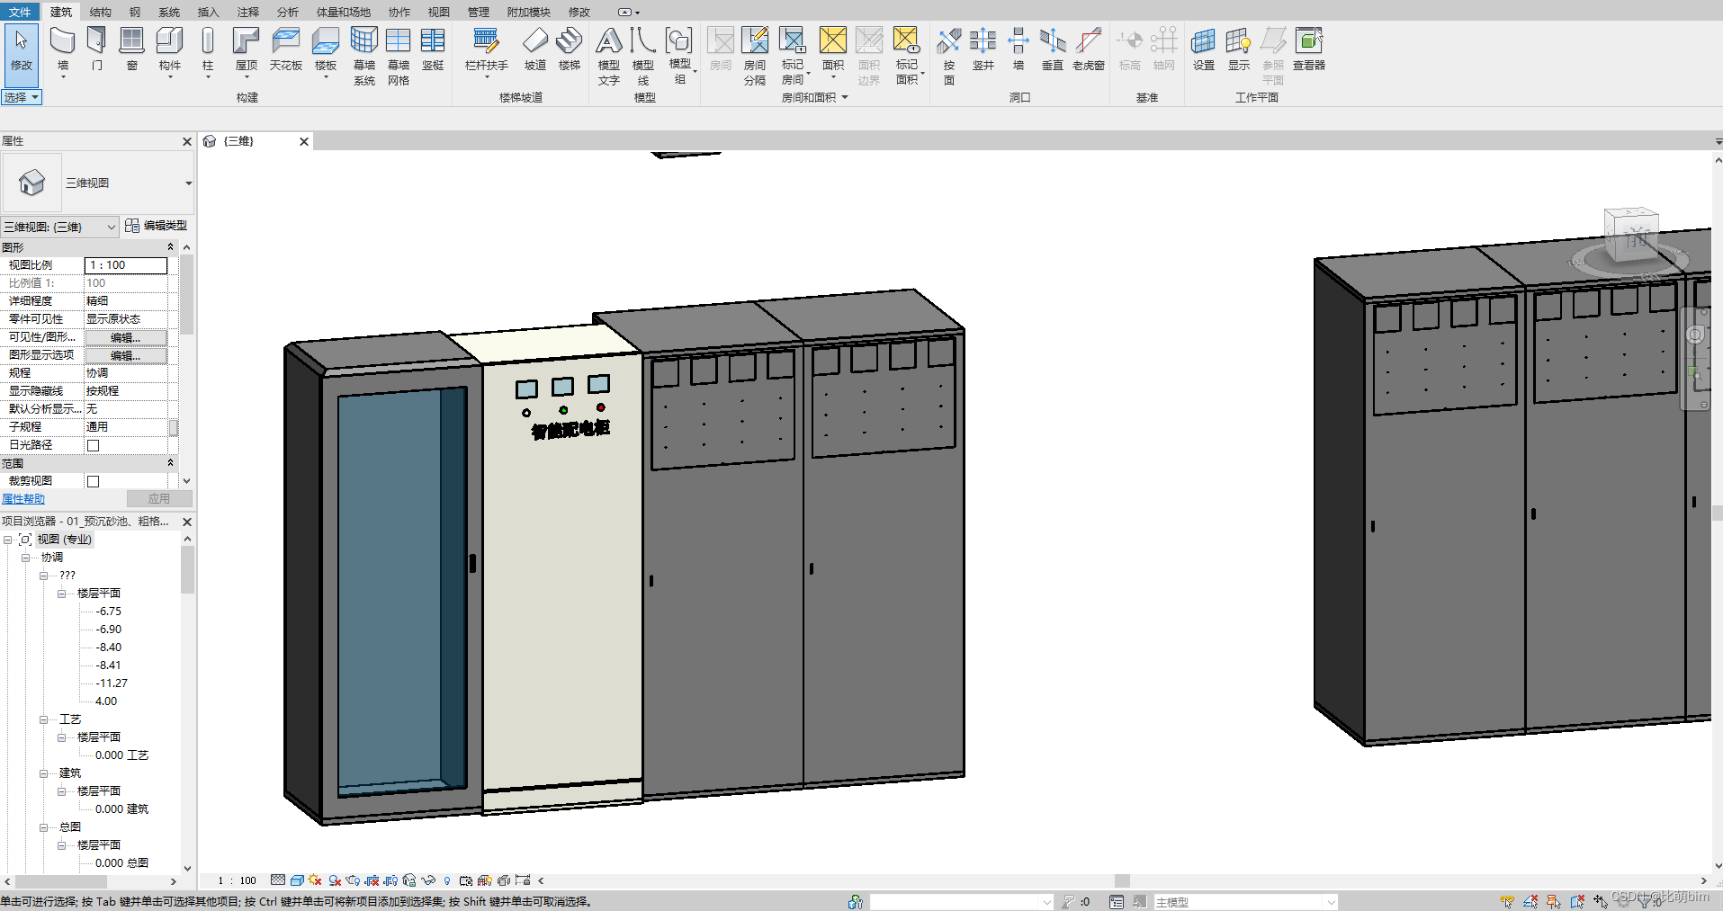Click the 3D view horizontal scrollbar thumb
Screen dimensions: 1723x911
click(x=1122, y=880)
